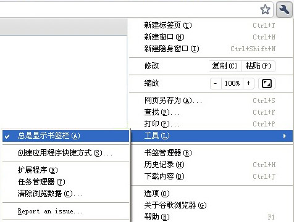Click the 复制(C) button
This screenshot has height=222, width=294.
225,66
